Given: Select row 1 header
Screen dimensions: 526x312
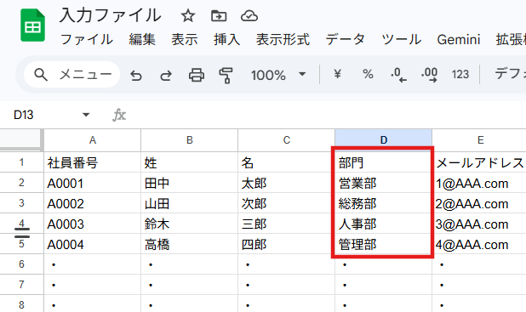Looking at the screenshot, I should click(22, 162).
